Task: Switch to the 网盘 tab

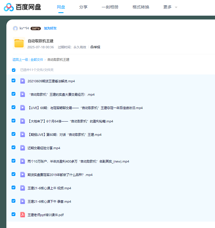Action: (61, 7)
